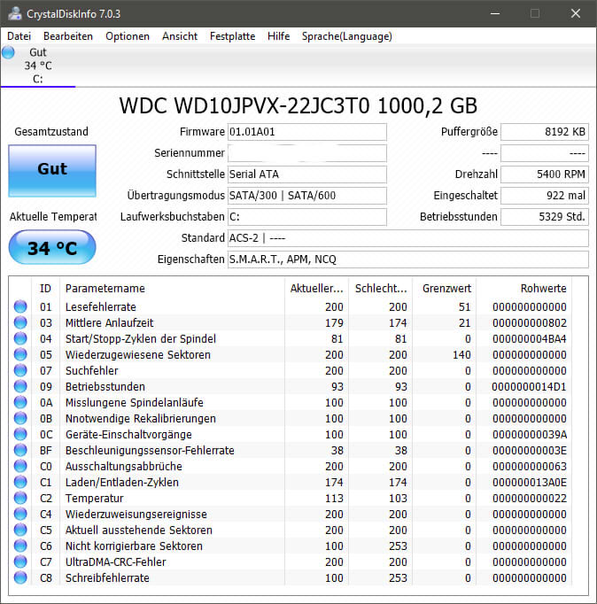Open the Ansicht menu
This screenshot has height=604, width=597.
click(x=180, y=36)
